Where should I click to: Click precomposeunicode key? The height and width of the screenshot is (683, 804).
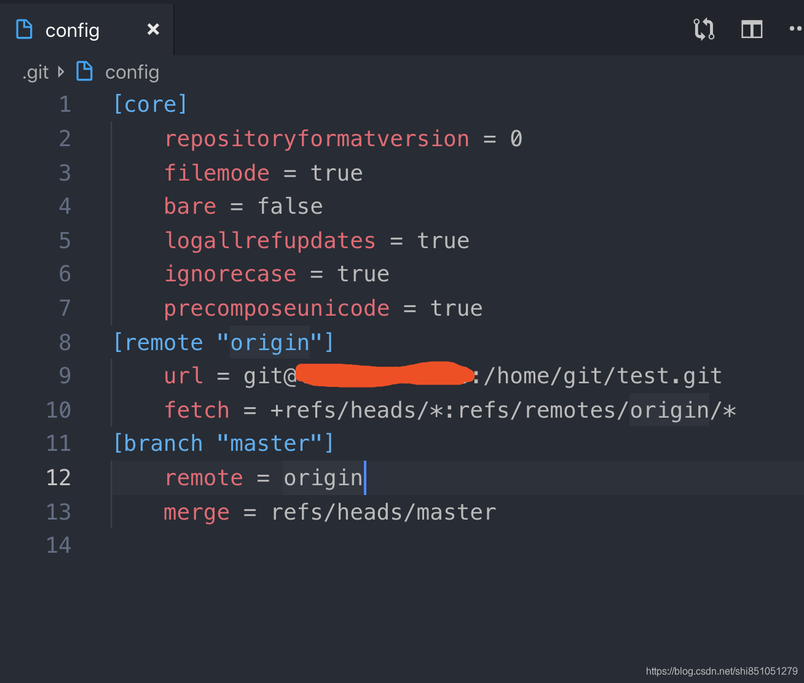click(277, 308)
